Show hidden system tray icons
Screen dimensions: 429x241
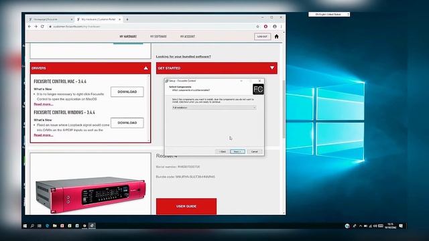pos(361,226)
